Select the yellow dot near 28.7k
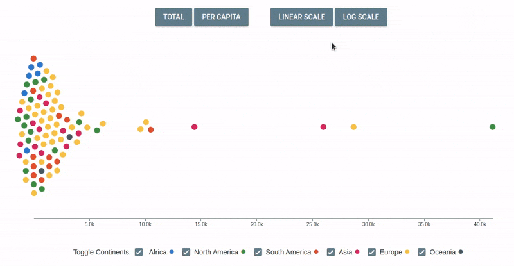The image size is (514, 266). [x=353, y=127]
